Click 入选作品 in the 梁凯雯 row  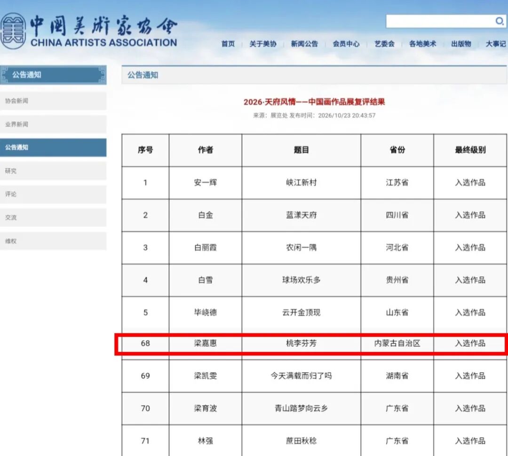(470, 376)
